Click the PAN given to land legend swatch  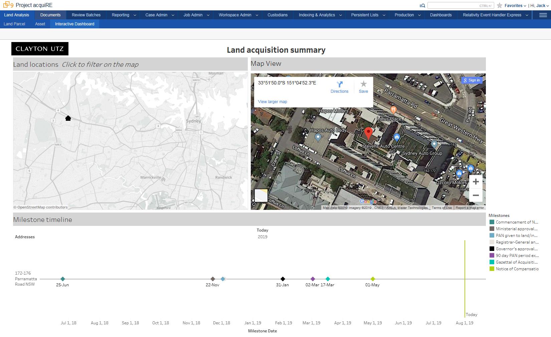point(492,236)
